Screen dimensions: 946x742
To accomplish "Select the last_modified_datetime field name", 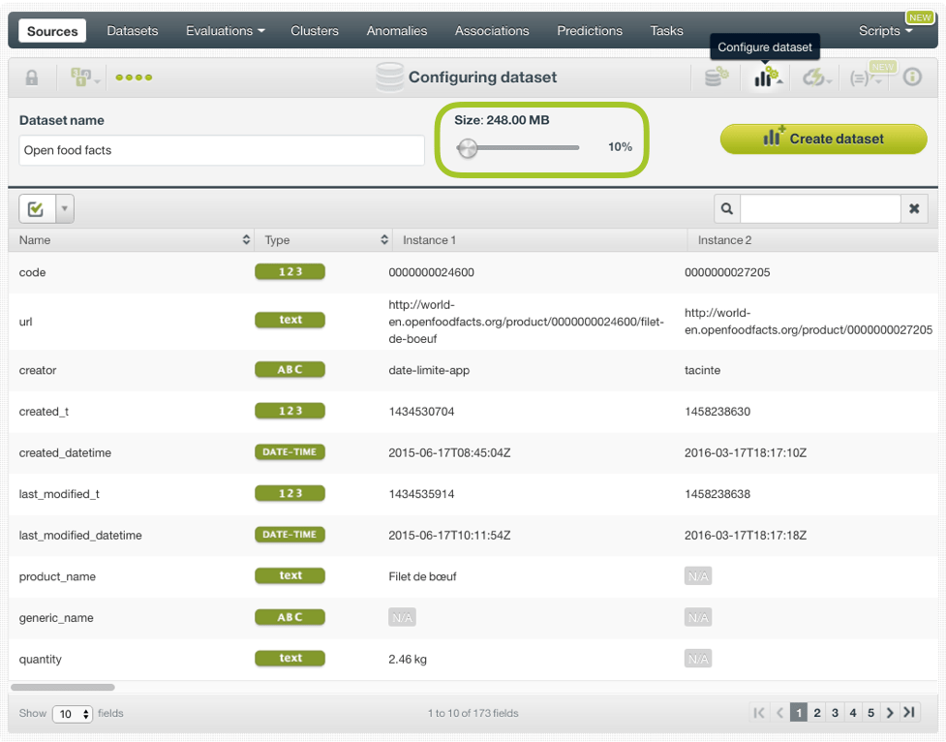I will [80, 536].
